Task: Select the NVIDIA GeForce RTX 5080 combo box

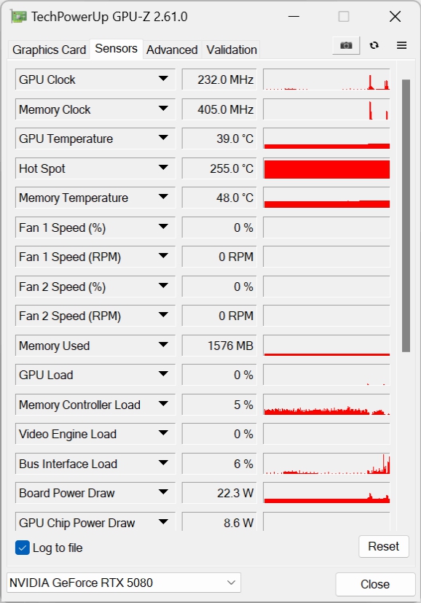Action: [x=124, y=583]
